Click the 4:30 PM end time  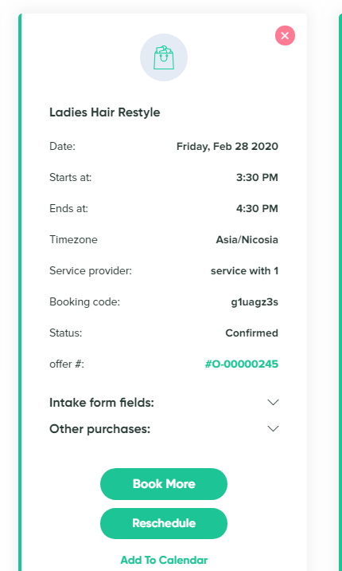(x=257, y=209)
